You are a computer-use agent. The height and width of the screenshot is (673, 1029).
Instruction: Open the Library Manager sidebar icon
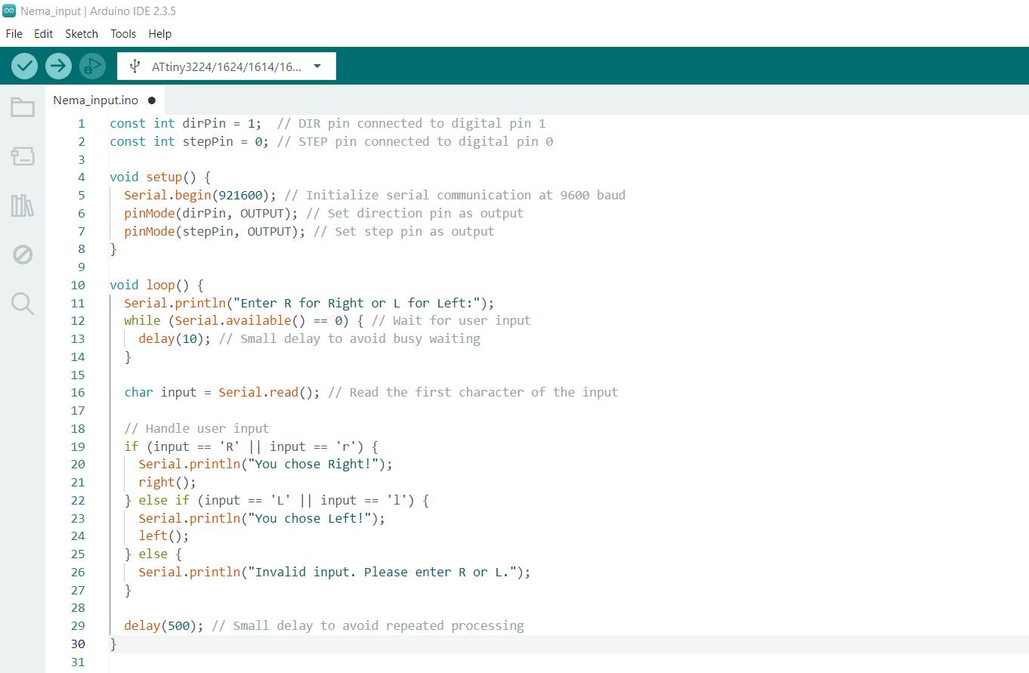[x=23, y=205]
